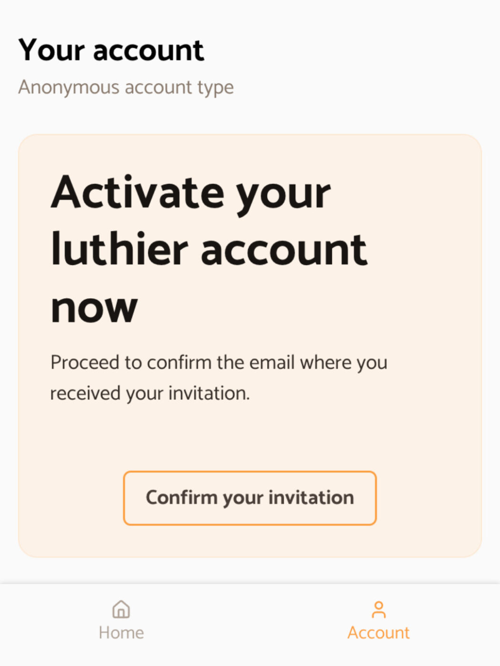The width and height of the screenshot is (500, 666).
Task: Click the word "luthier" in the heading
Action: 120,249
